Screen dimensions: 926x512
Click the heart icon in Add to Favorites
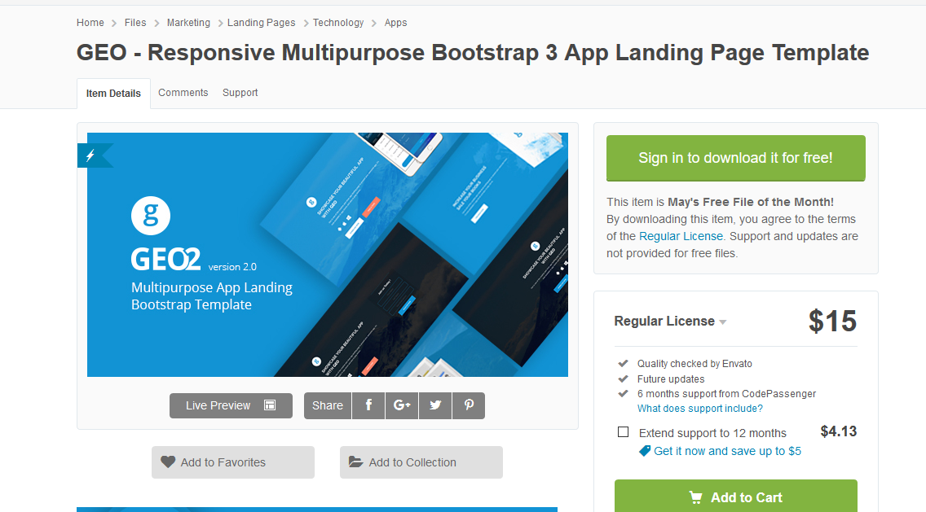click(168, 462)
